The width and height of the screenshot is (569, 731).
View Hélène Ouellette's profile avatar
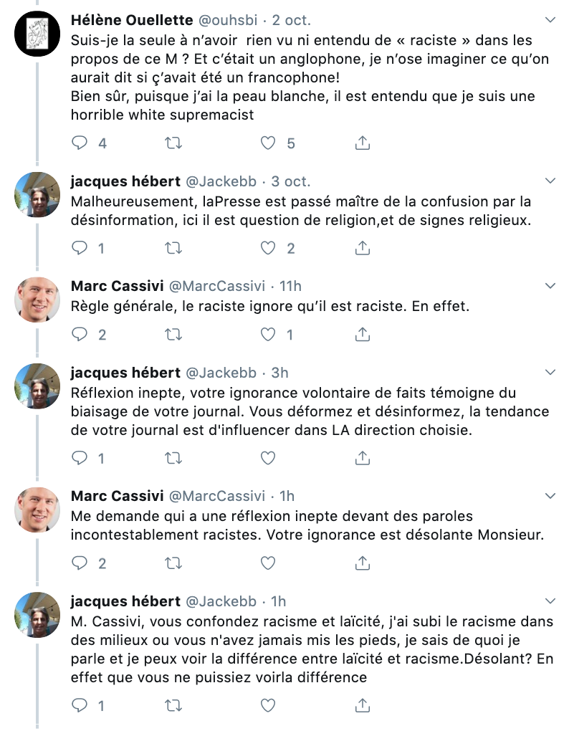37,34
